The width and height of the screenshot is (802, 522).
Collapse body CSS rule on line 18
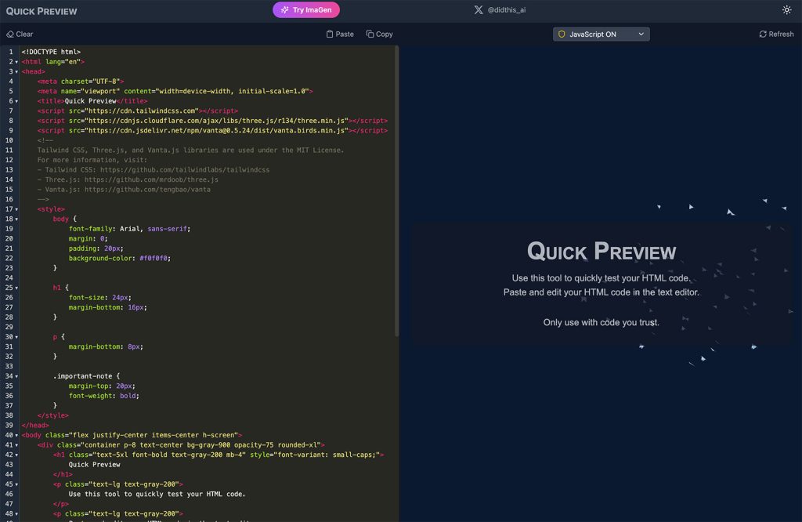16,219
